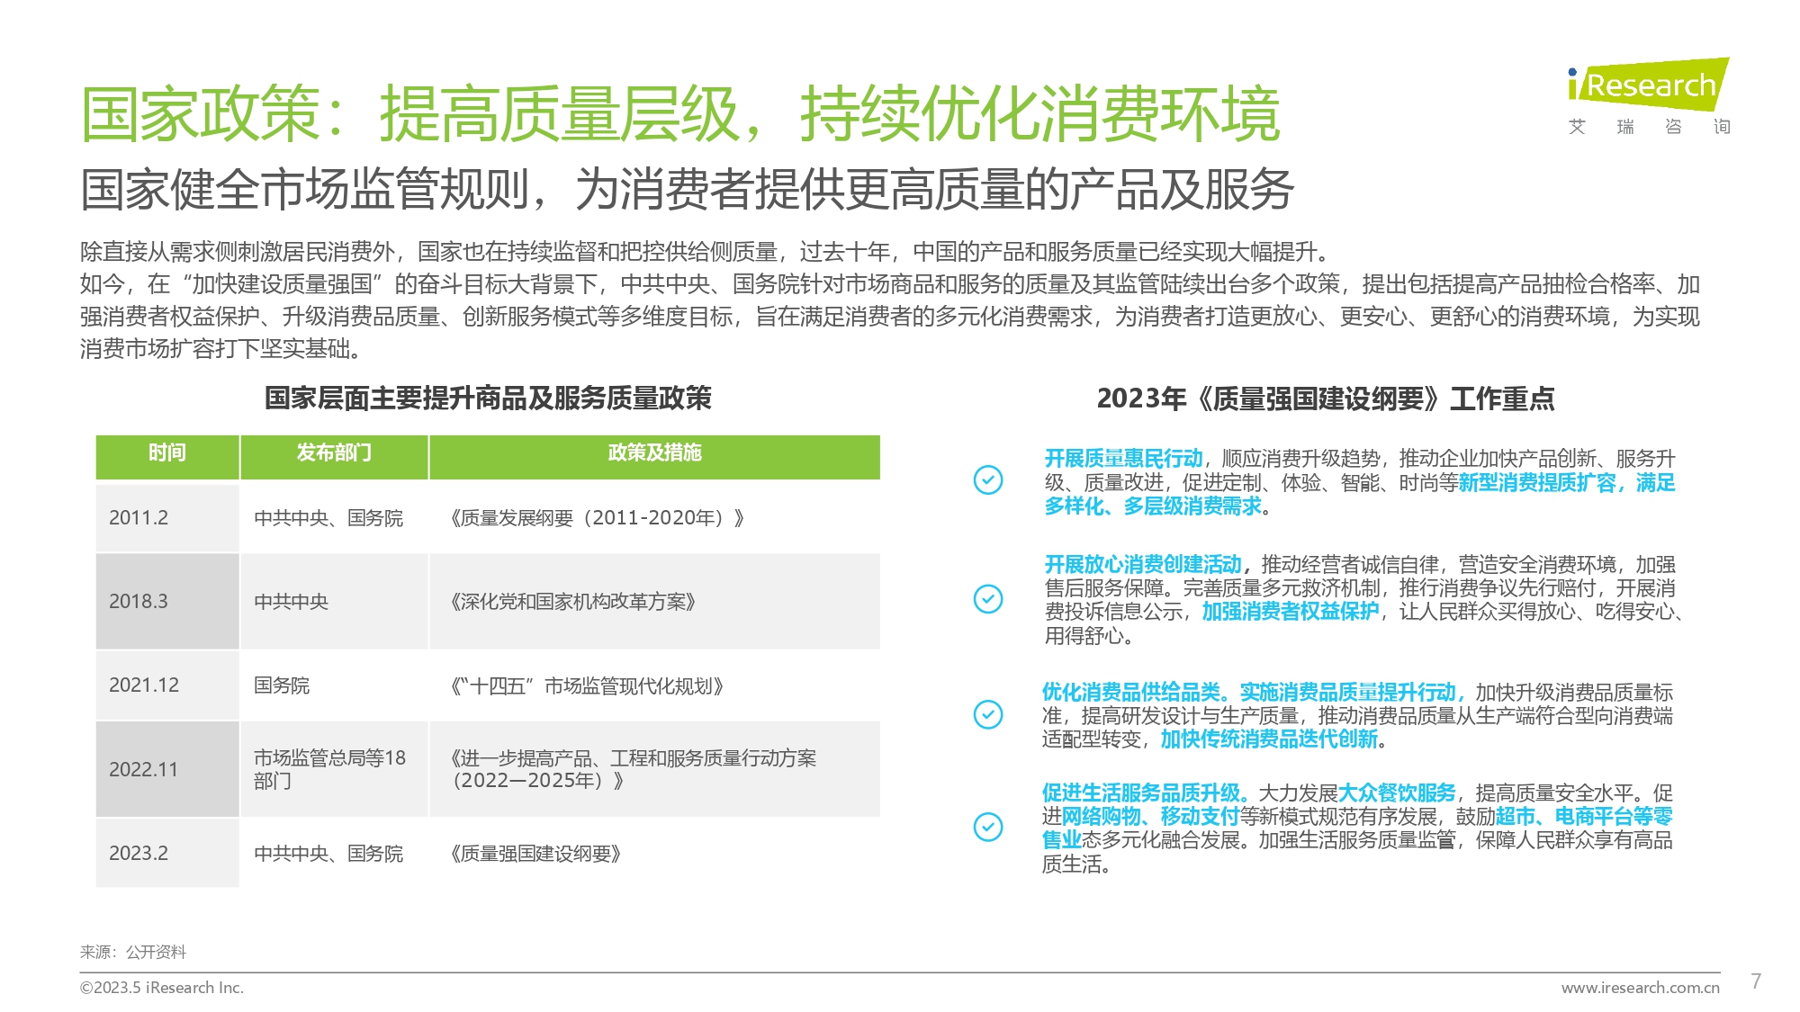Open the www.iresearch.com.cn footer link

[x=1640, y=988]
